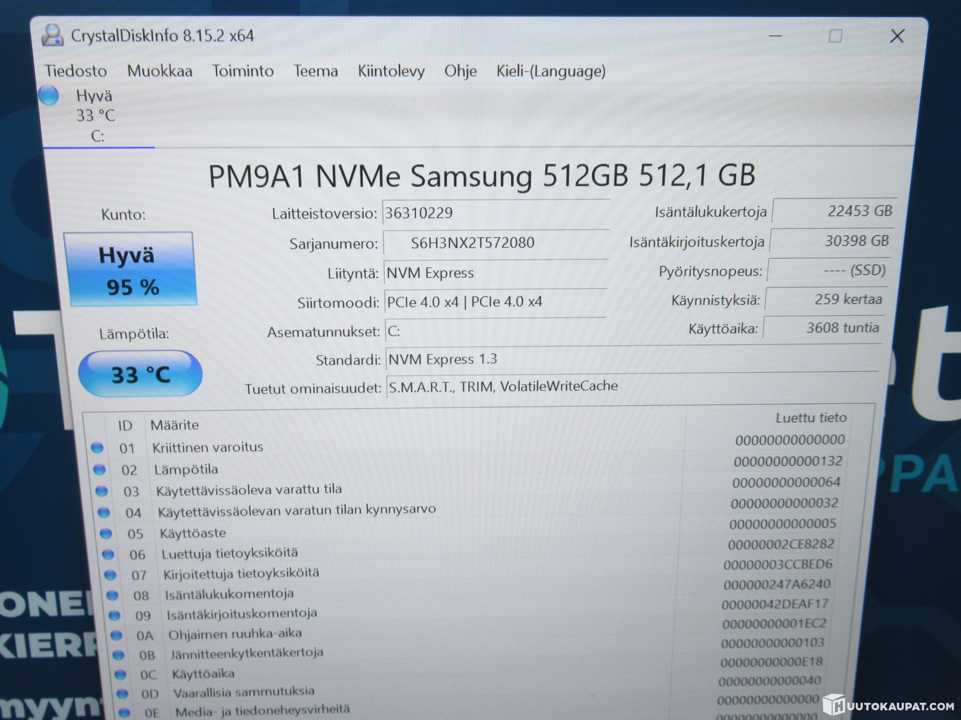Click the Määrite column header
The width and height of the screenshot is (961, 720).
click(175, 425)
